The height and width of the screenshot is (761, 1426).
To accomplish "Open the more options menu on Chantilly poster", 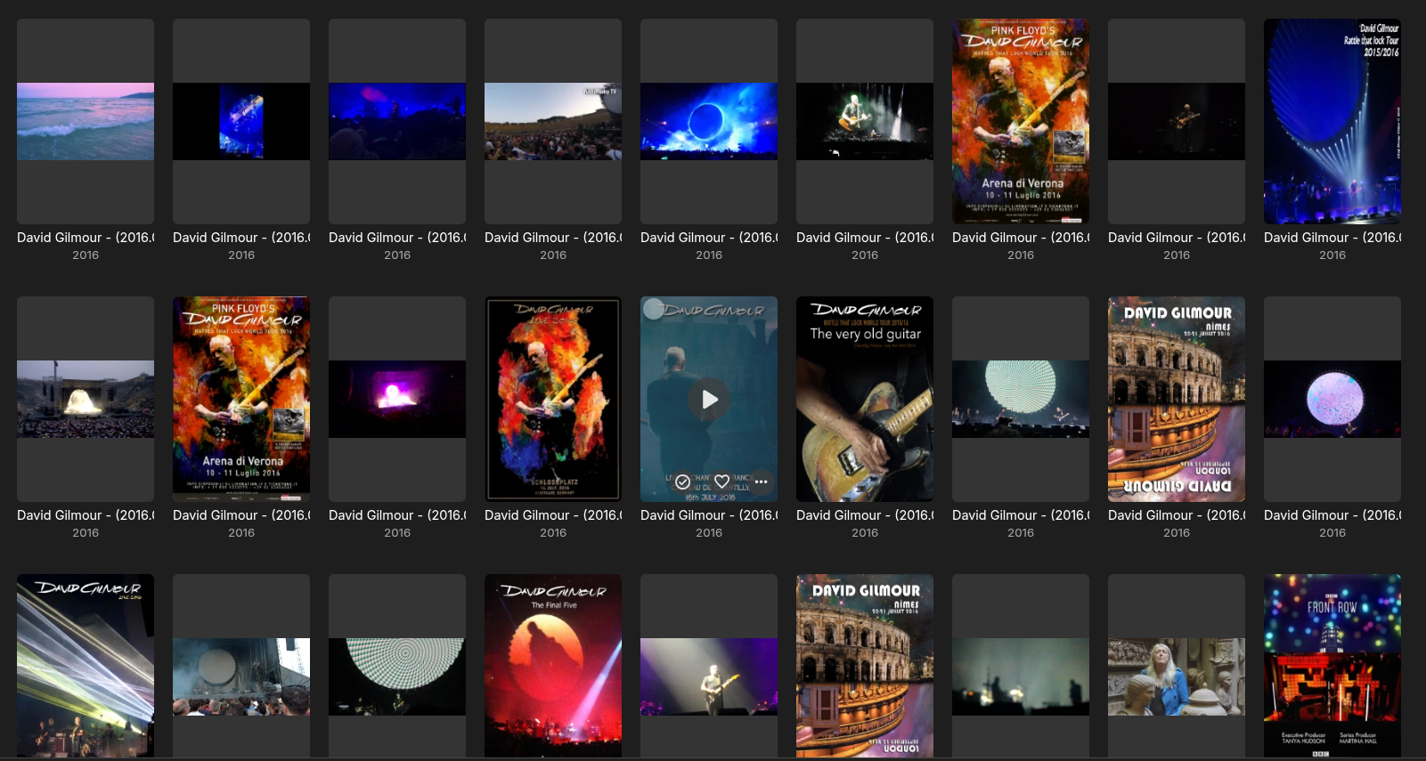I will [761, 482].
